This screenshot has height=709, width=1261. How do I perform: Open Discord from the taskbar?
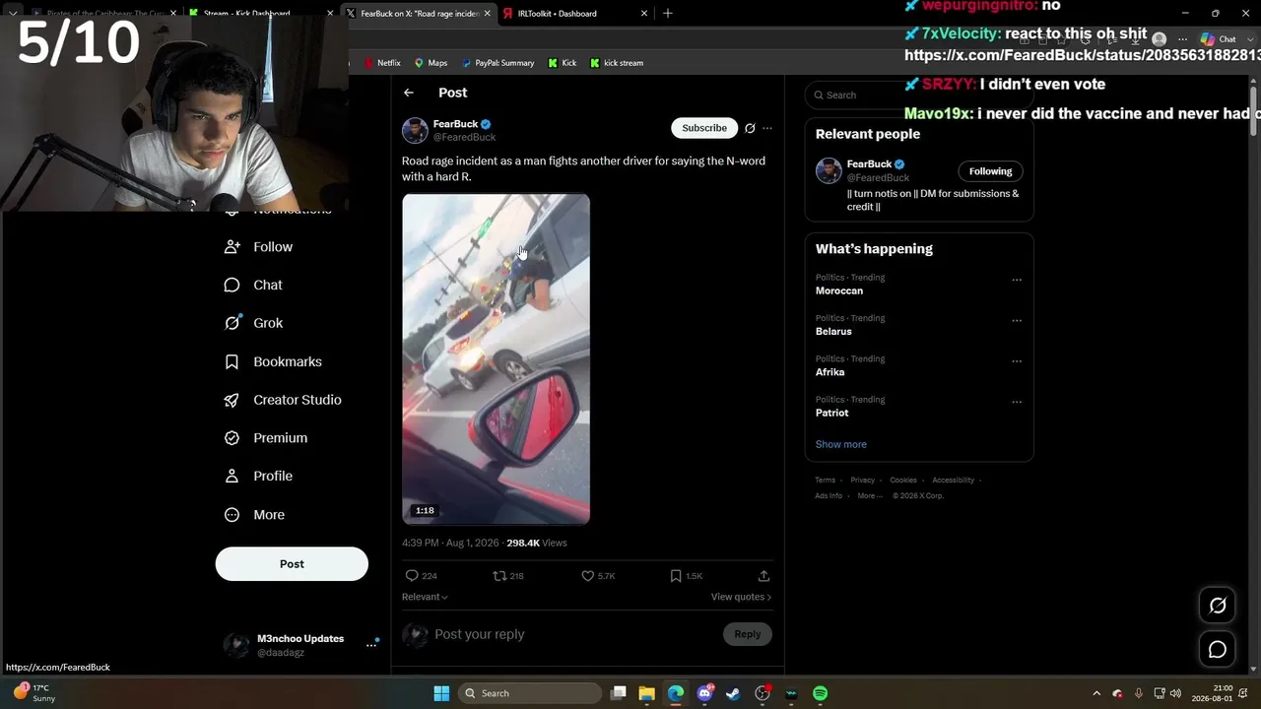pos(704,693)
